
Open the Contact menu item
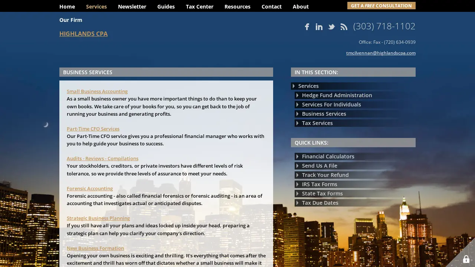[272, 6]
